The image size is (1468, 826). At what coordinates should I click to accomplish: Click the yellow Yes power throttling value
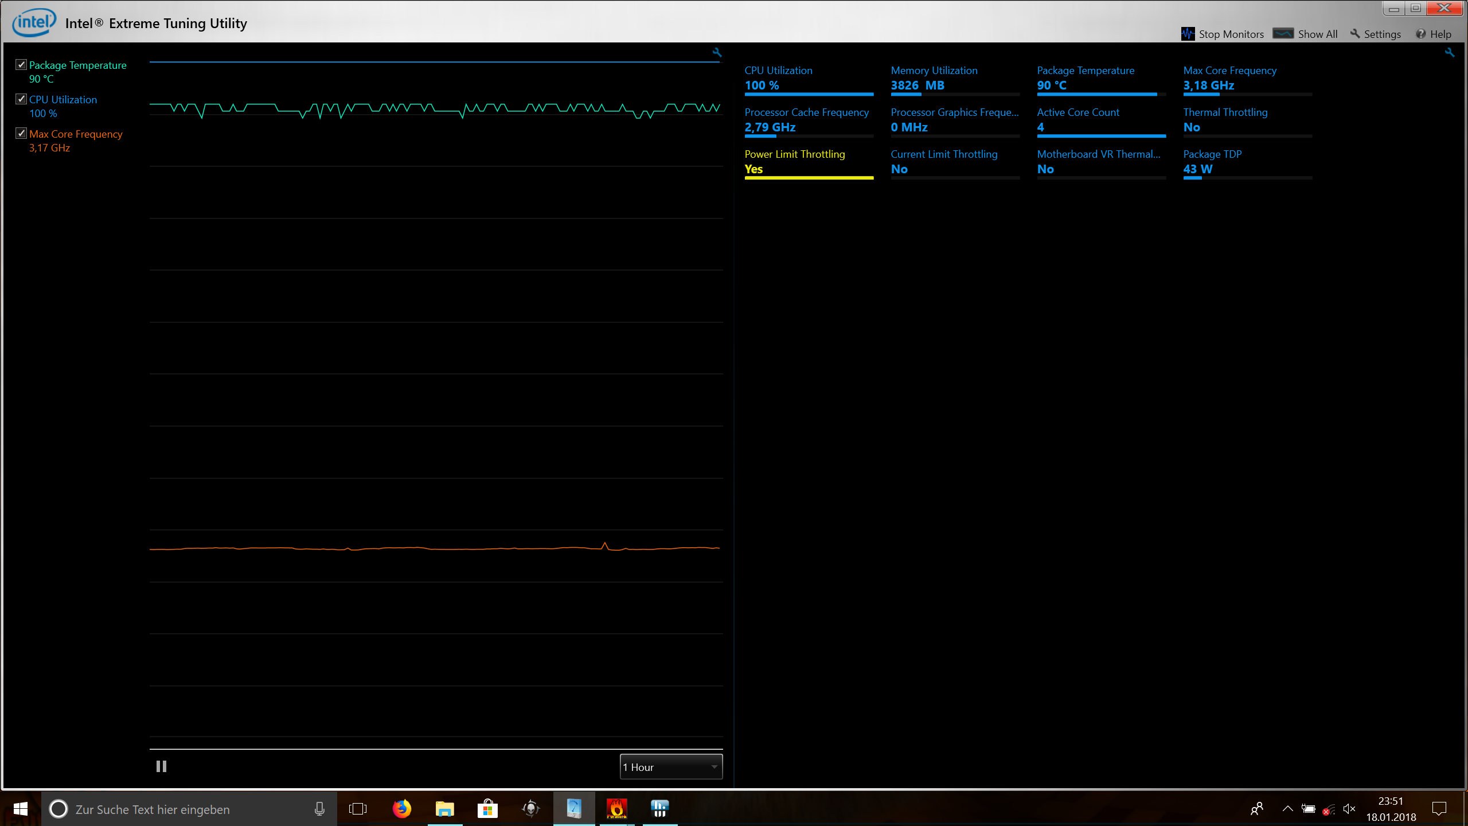753,169
